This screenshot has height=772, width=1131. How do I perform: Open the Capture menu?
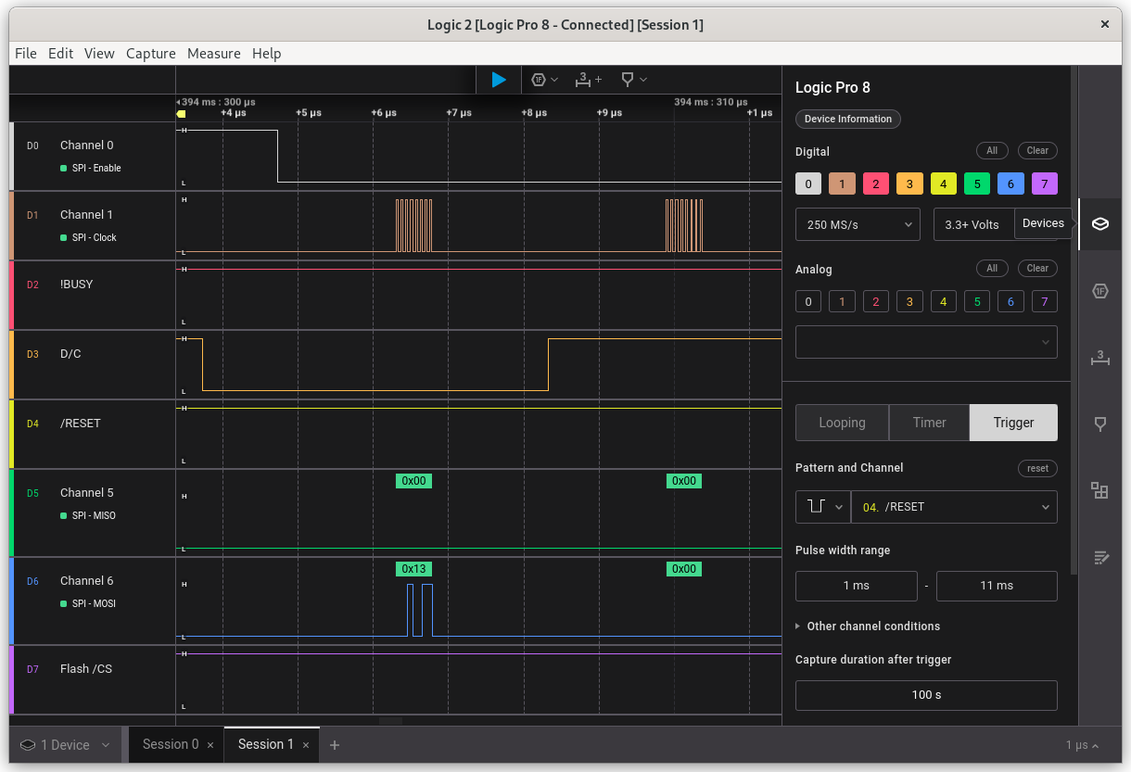(150, 54)
